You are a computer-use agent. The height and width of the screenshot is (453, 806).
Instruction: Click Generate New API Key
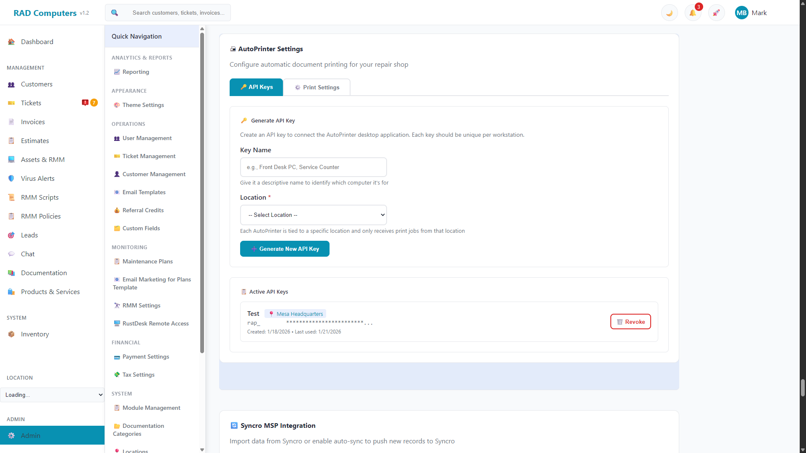[x=285, y=248]
